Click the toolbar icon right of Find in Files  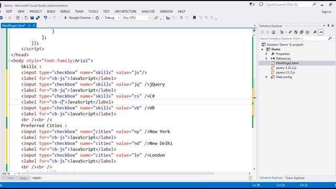[x=168, y=18]
